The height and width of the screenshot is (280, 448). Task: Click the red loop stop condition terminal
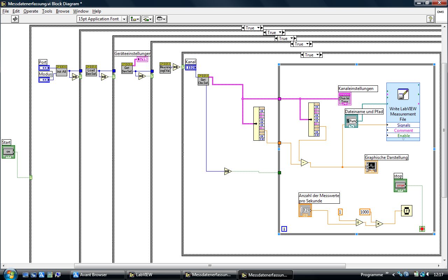click(422, 229)
